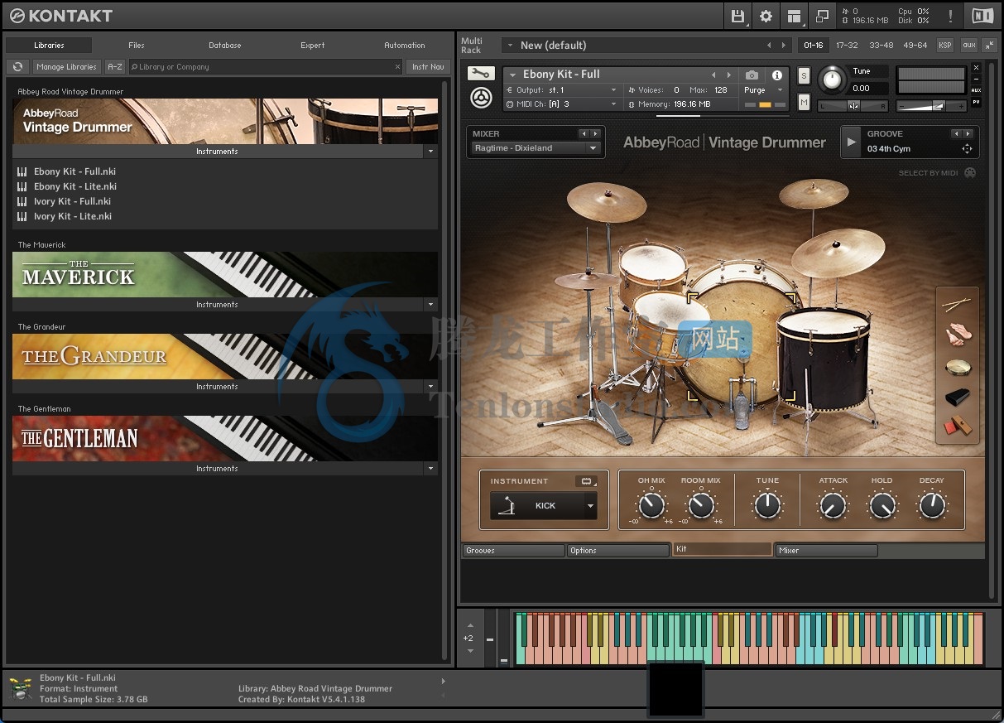Open the Files save/load menu icon
The width and height of the screenshot is (1004, 723).
tap(738, 16)
